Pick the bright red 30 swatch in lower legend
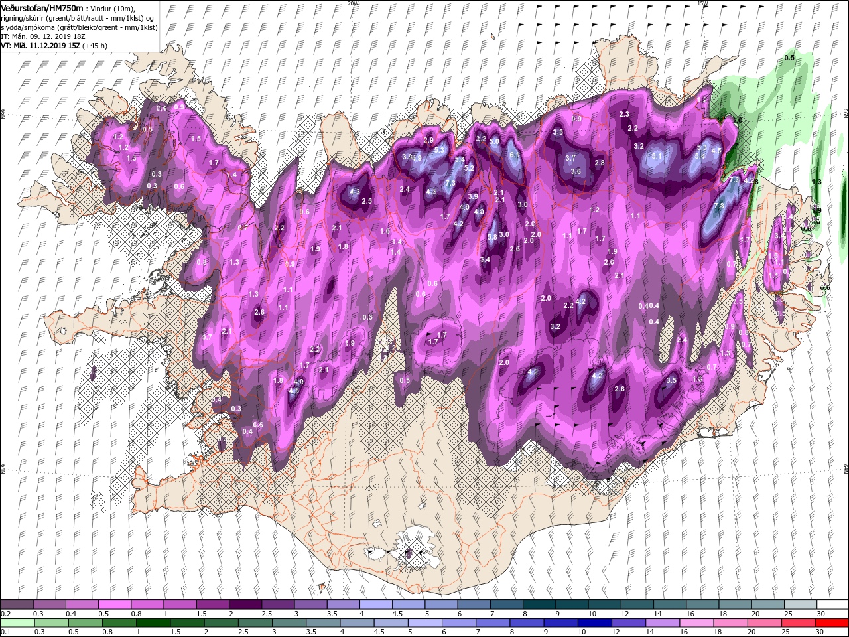Image resolution: width=849 pixels, height=637 pixels. [831, 622]
